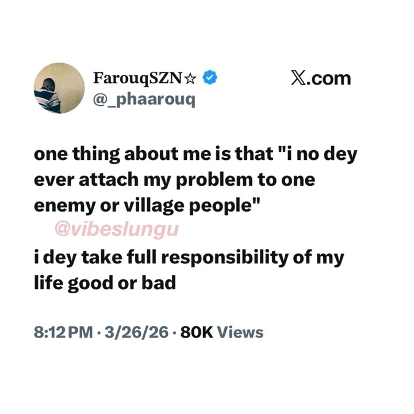The width and height of the screenshot is (414, 414).
Task: Open the FarouqSZN profile picture
Action: (x=59, y=88)
